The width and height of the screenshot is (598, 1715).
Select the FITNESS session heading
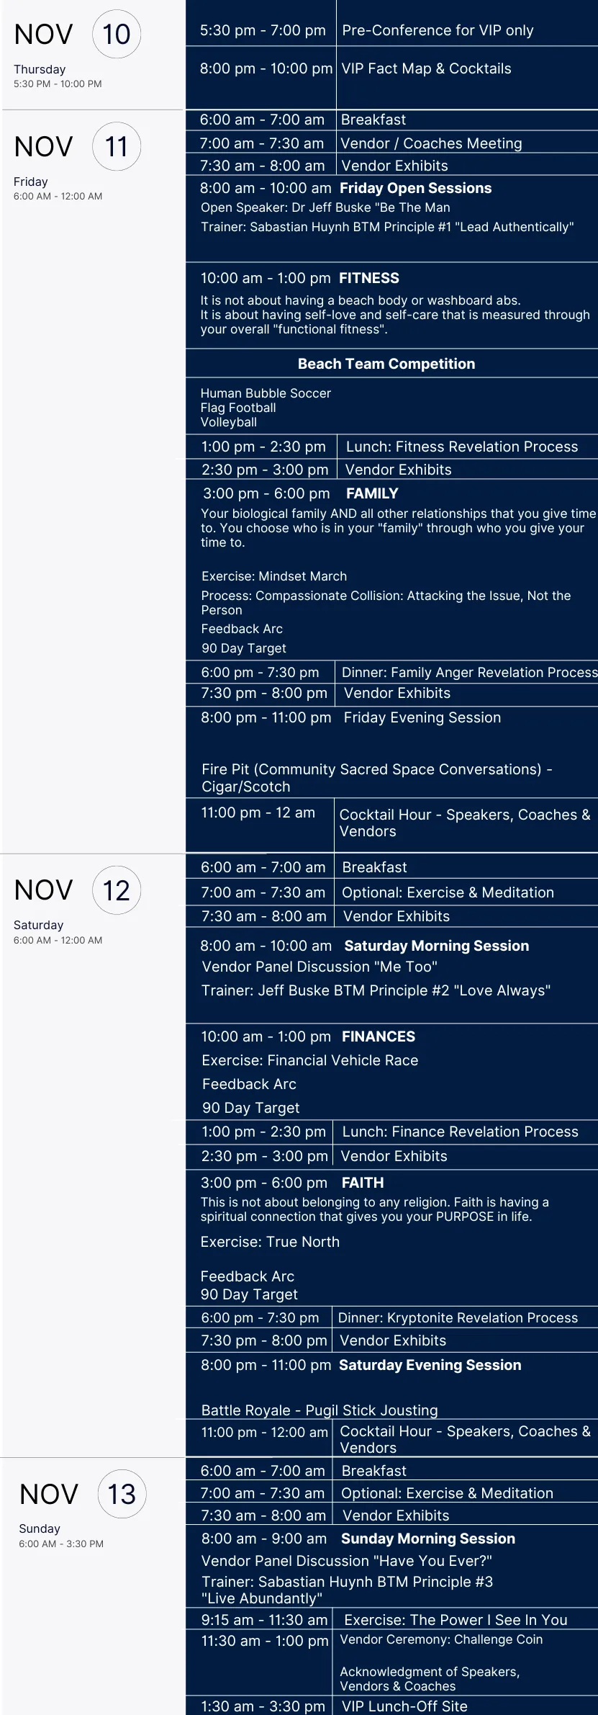(x=369, y=278)
